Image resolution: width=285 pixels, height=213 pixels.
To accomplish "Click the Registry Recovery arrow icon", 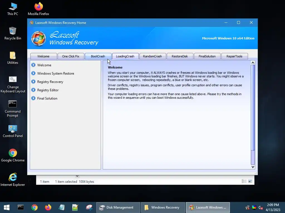I will 33,82.
